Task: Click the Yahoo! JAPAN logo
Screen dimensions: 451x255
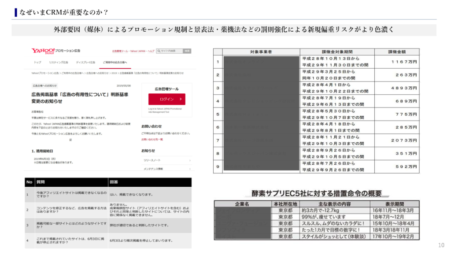Action: pyautogui.click(x=43, y=51)
